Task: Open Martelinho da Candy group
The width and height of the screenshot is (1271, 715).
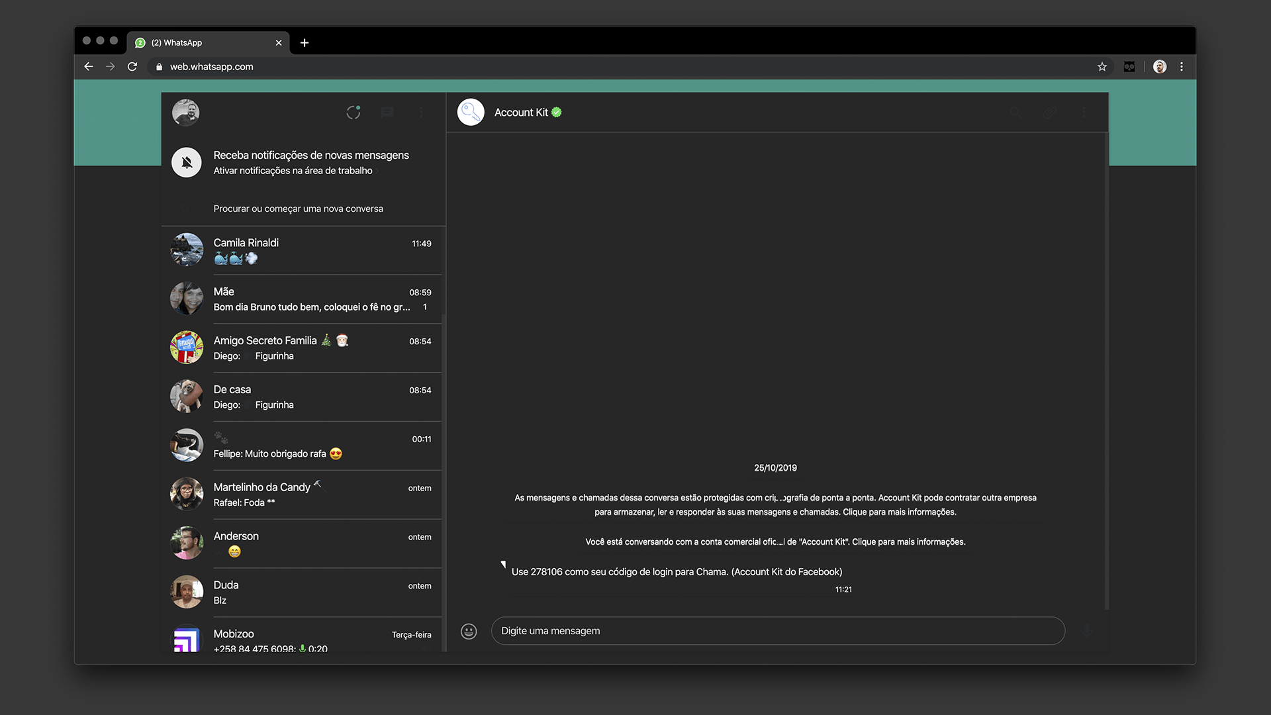Action: (303, 495)
